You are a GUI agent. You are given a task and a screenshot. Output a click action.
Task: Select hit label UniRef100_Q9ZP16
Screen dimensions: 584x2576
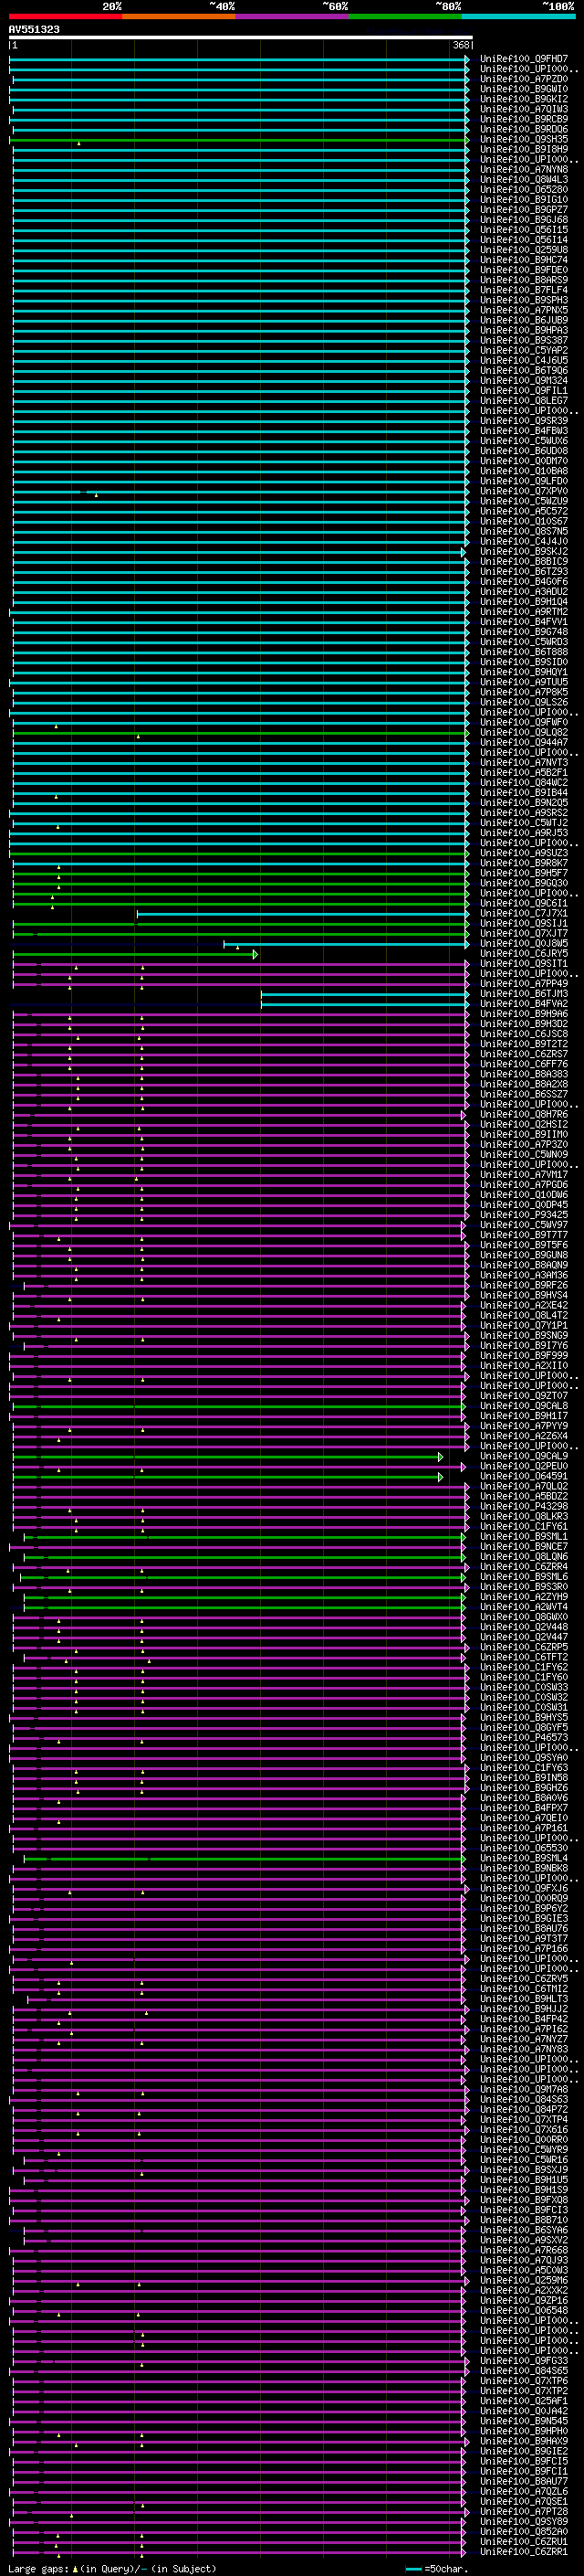524,2301
